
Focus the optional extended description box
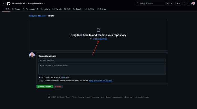click(102, 69)
